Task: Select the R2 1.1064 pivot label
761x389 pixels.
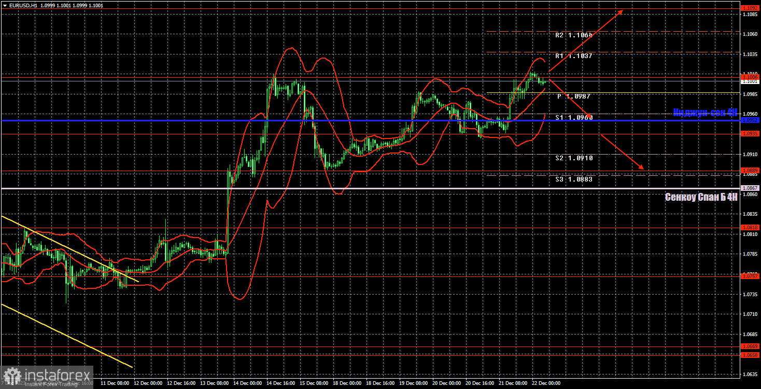Action: point(573,35)
